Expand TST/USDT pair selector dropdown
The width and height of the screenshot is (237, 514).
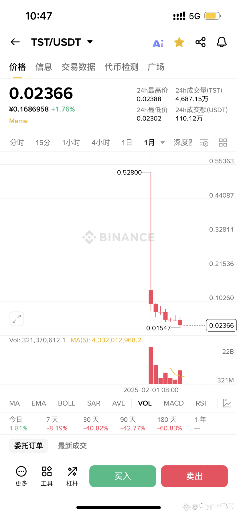pyautogui.click(x=90, y=42)
